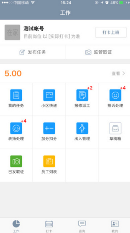130x233 pixels.
Task: Open the 草稿箱 drafts tray icon
Action: coord(115,128)
